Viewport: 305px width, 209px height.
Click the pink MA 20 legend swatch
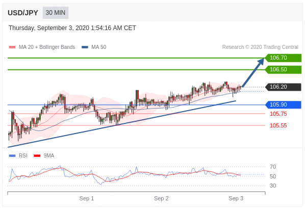[x=12, y=47]
